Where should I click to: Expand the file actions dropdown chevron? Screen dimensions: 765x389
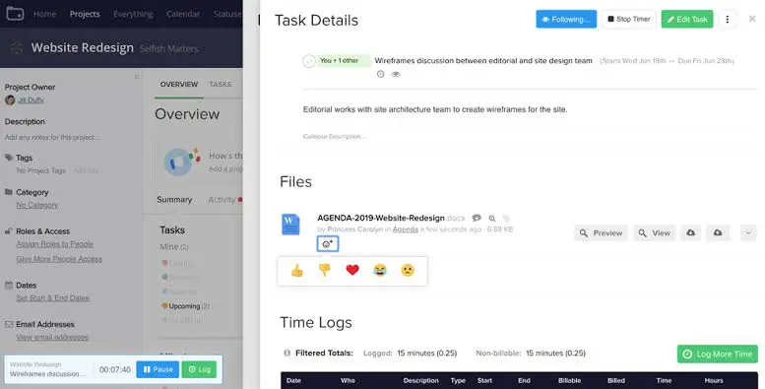pyautogui.click(x=748, y=232)
